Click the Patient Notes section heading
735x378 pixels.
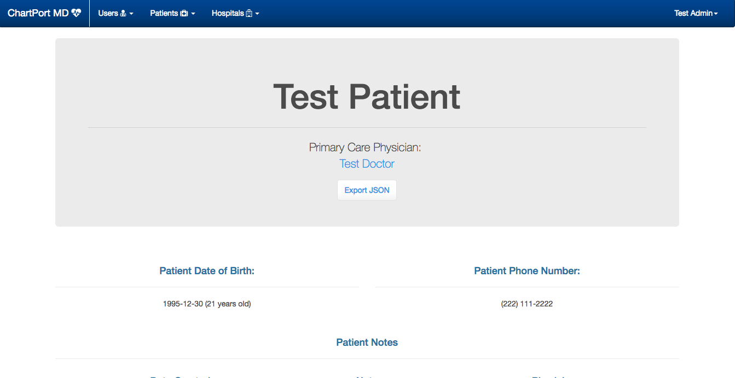pos(367,342)
